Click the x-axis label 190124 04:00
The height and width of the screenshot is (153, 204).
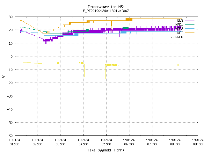tap(83, 142)
